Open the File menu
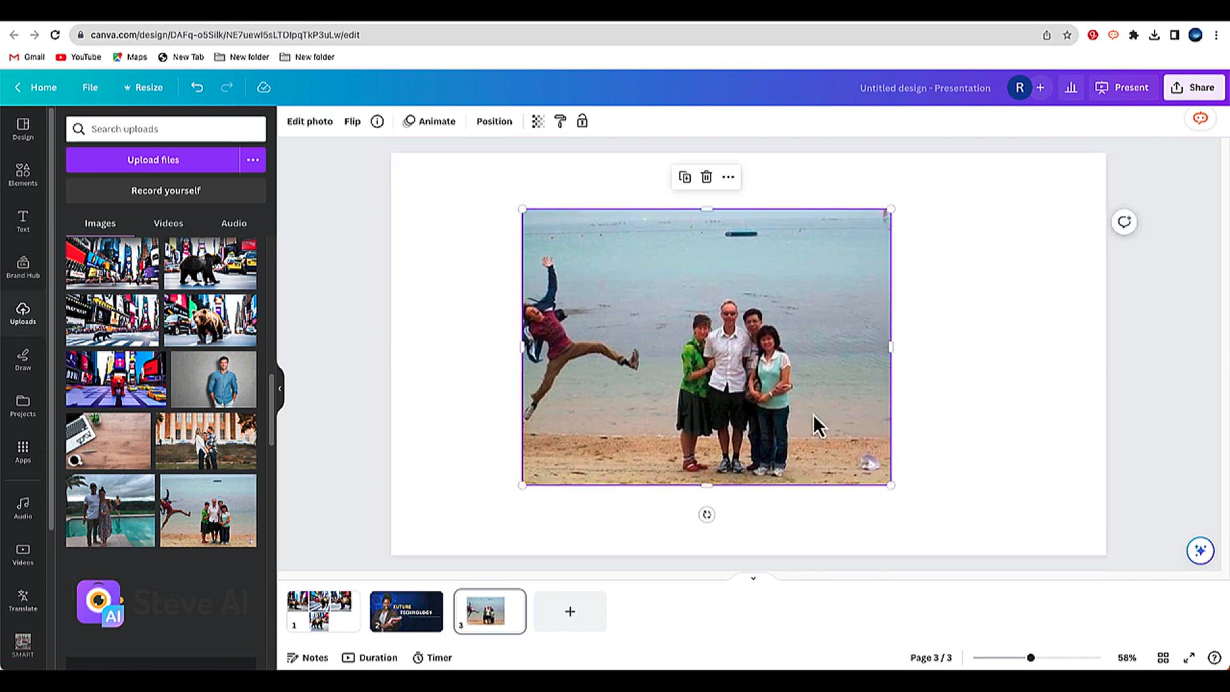This screenshot has height=692, width=1230. point(90,87)
